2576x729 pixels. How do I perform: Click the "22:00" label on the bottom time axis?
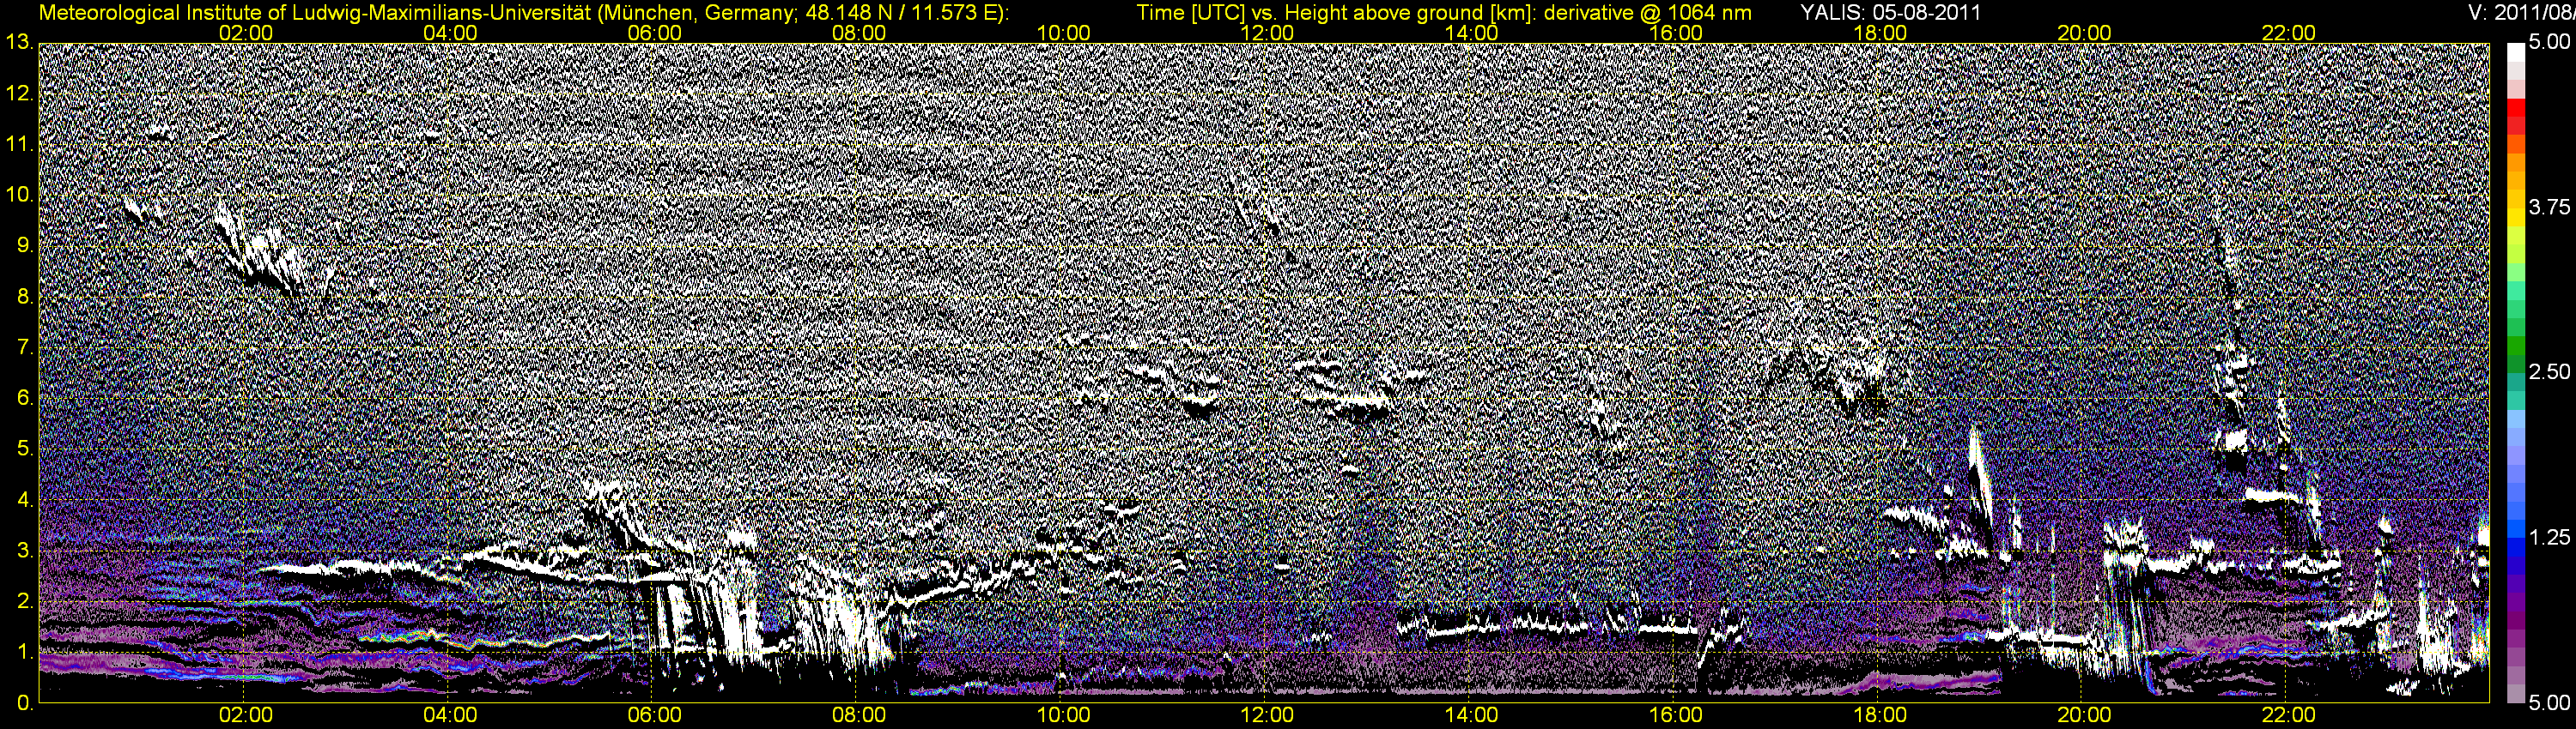[2288, 715]
